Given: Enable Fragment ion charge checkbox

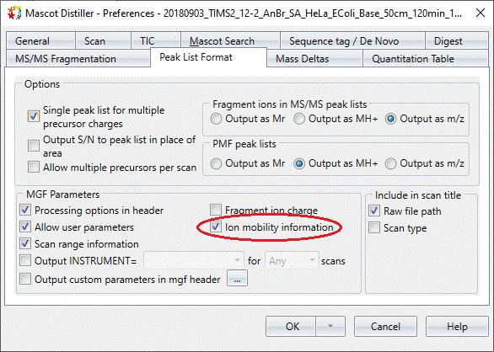Looking at the screenshot, I should coord(216,210).
